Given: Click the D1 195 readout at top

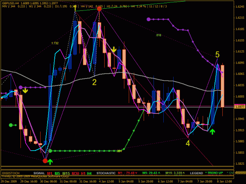Looking at the screenshot, I should pos(66,6).
